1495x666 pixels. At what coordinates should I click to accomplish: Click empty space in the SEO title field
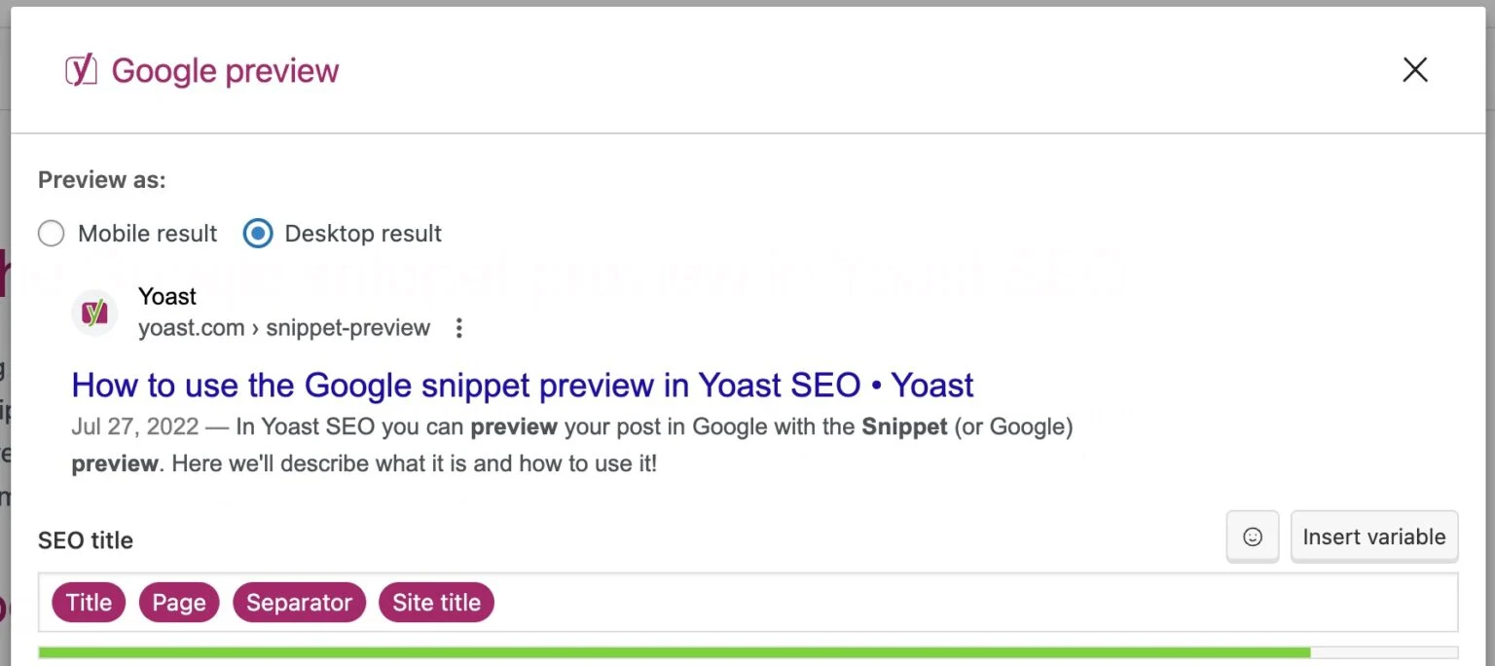coord(973,603)
